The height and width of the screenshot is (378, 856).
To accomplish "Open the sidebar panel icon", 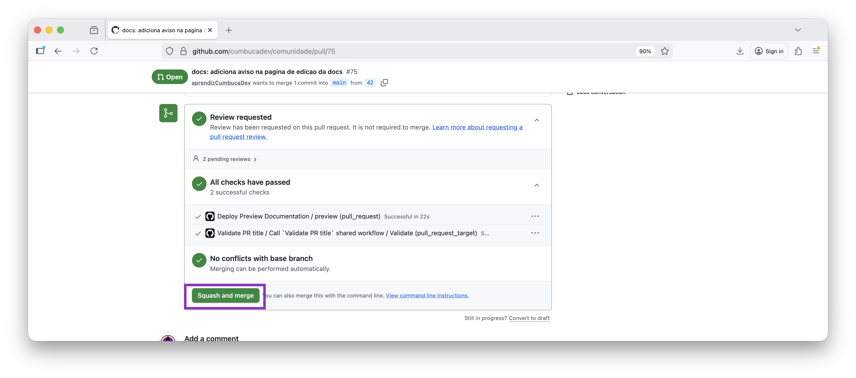I will click(40, 50).
